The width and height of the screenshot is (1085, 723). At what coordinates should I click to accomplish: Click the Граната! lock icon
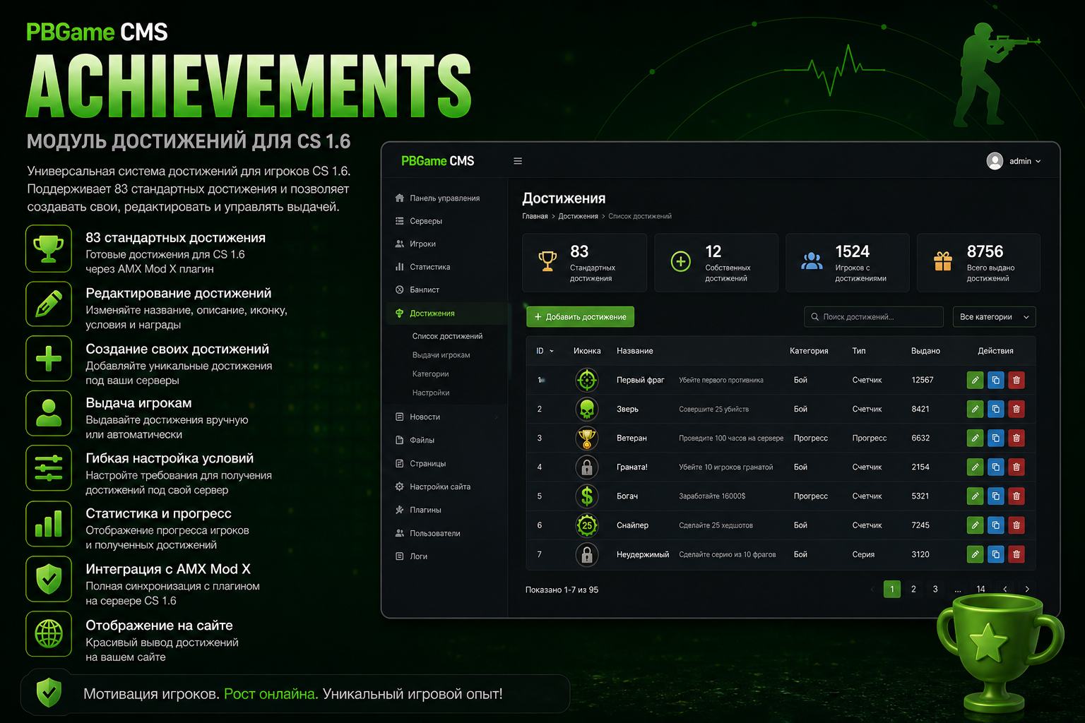coord(586,467)
